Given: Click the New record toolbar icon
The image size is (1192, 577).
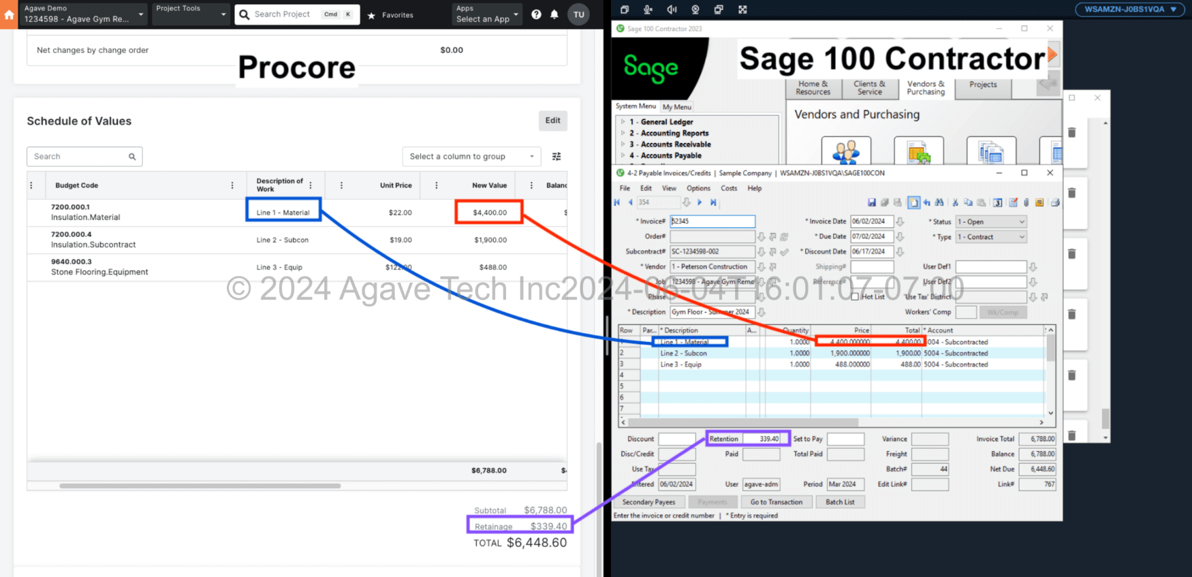Looking at the screenshot, I should [x=914, y=202].
